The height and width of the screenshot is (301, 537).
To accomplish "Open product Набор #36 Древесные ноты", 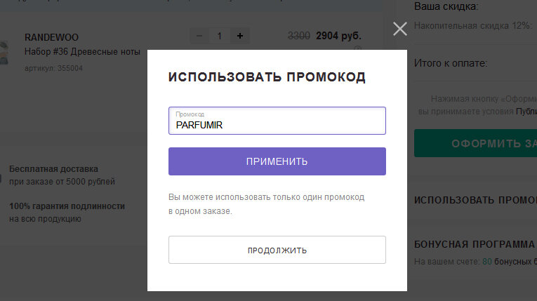I will point(82,52).
